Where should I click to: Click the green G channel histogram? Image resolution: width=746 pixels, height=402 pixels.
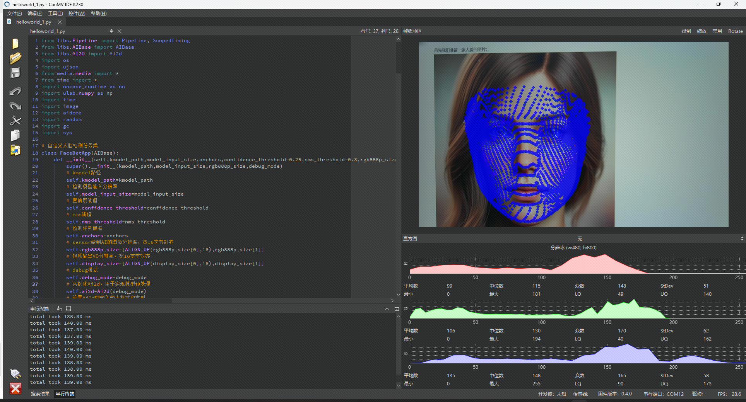click(577, 309)
